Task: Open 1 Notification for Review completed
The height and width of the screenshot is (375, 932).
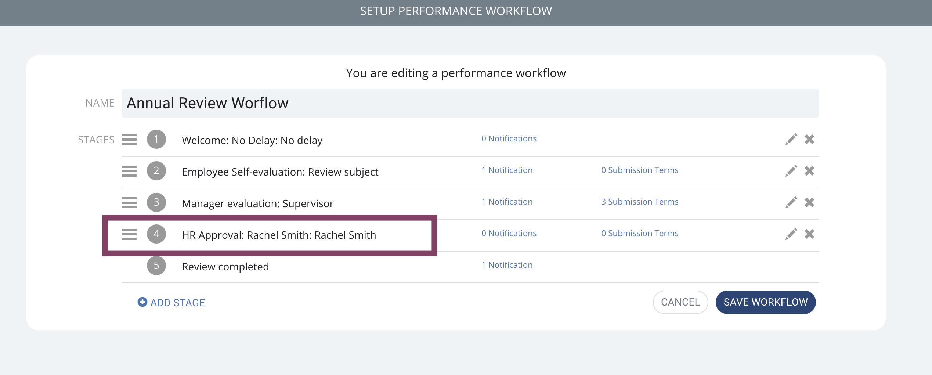Action: click(507, 265)
